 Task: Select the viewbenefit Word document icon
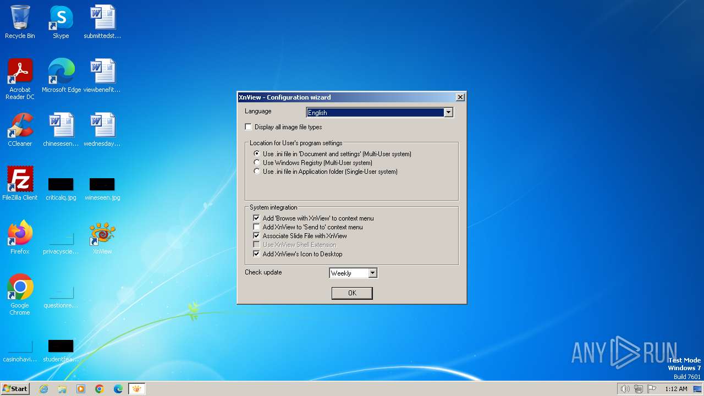(x=102, y=75)
